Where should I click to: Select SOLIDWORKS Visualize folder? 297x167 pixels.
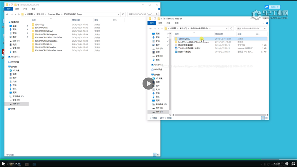45,47
